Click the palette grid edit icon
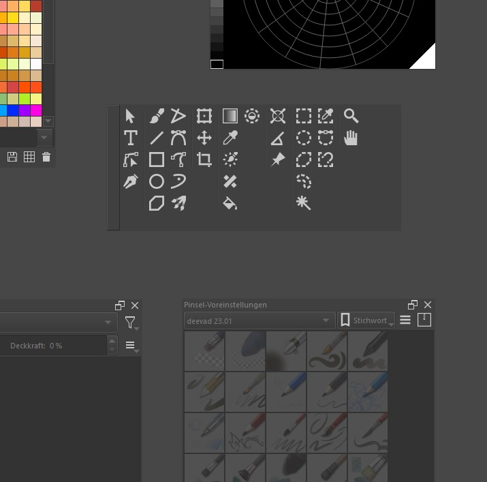The width and height of the screenshot is (487, 482). [x=29, y=157]
